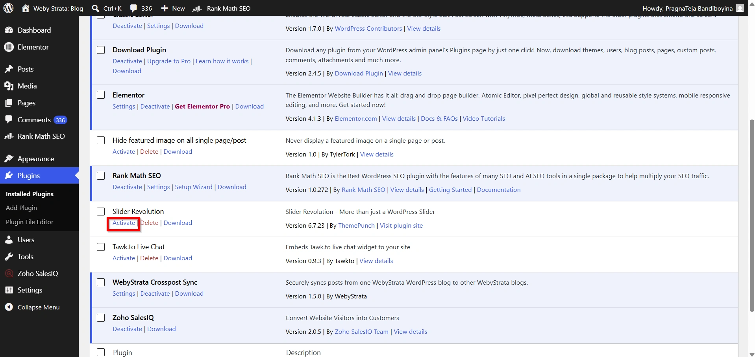Open the site home icon for Weby Strata: Blog

[x=26, y=8]
